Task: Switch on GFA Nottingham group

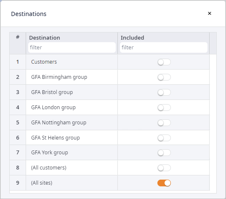Action: [x=164, y=123]
